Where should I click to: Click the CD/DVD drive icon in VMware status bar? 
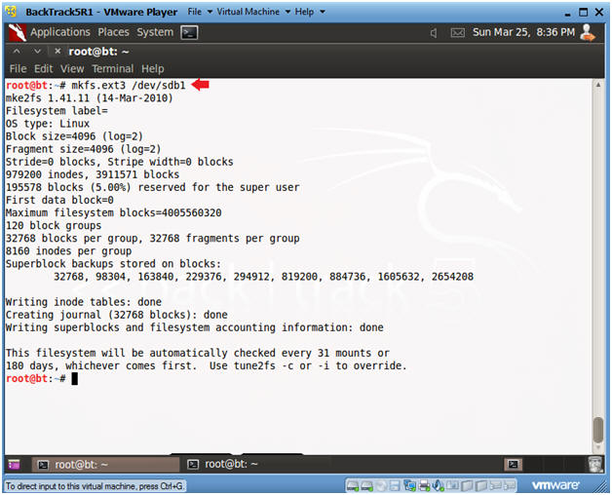coord(382,485)
